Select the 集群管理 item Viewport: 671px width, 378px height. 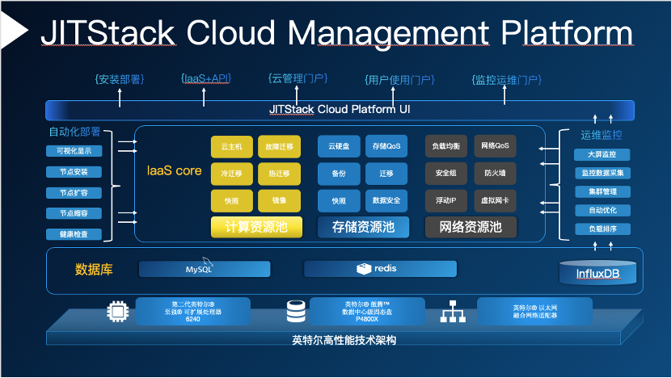(602, 192)
